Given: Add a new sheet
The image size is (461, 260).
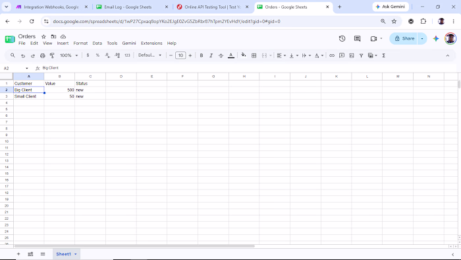Looking at the screenshot, I should pos(18,254).
